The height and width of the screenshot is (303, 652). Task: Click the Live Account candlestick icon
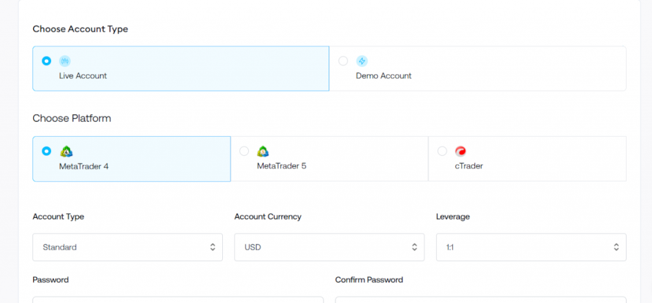pos(65,61)
